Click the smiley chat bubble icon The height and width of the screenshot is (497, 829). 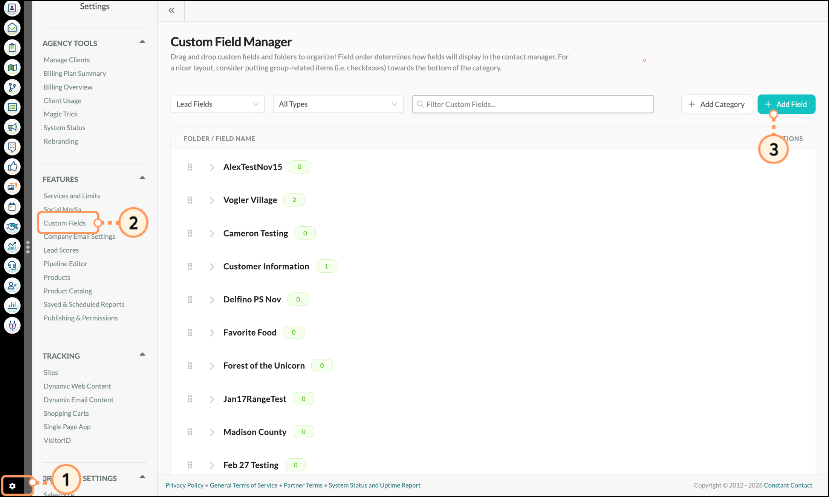pos(12,147)
